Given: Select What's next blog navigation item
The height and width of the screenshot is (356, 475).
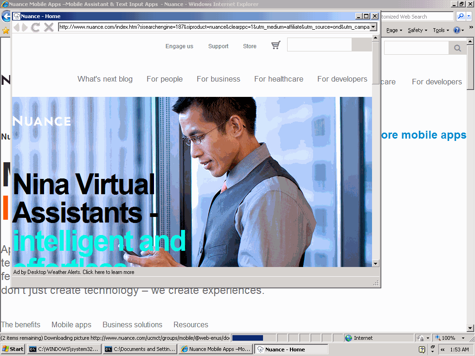Looking at the screenshot, I should click(105, 79).
